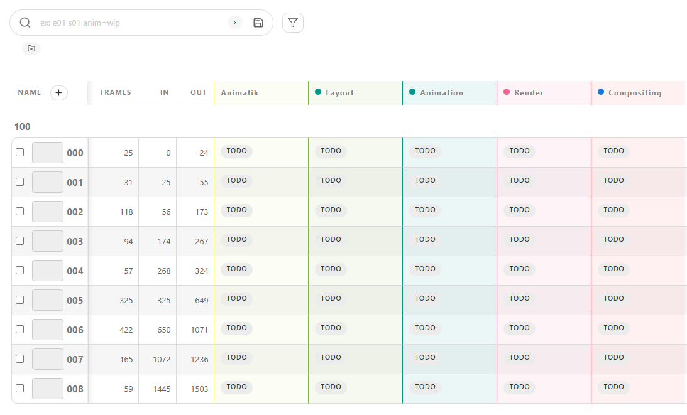Open thumbnail of shot 000

pos(48,153)
